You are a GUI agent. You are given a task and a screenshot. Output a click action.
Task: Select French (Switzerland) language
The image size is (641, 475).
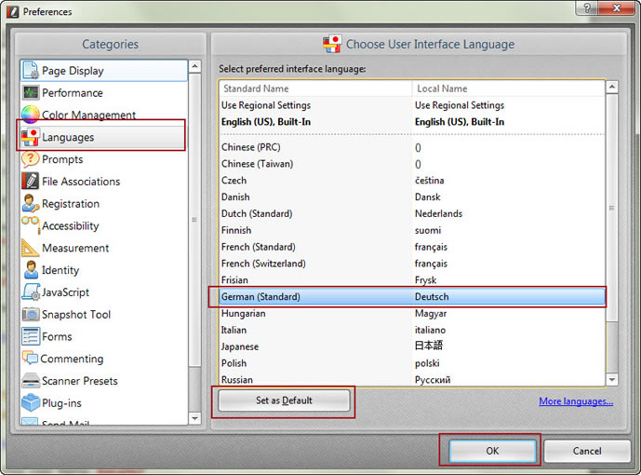point(412,264)
